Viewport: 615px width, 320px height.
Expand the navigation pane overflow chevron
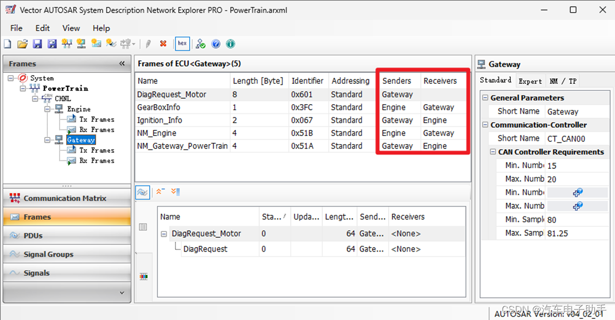click(122, 293)
